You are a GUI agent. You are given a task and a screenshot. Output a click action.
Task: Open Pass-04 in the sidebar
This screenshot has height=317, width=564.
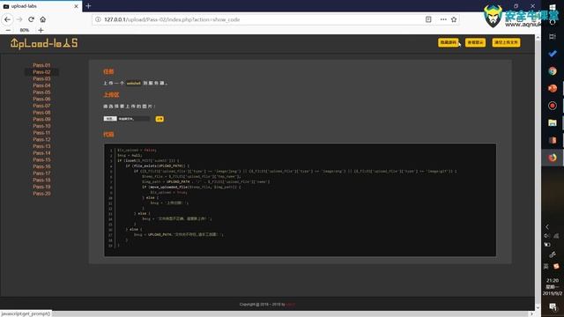click(41, 85)
